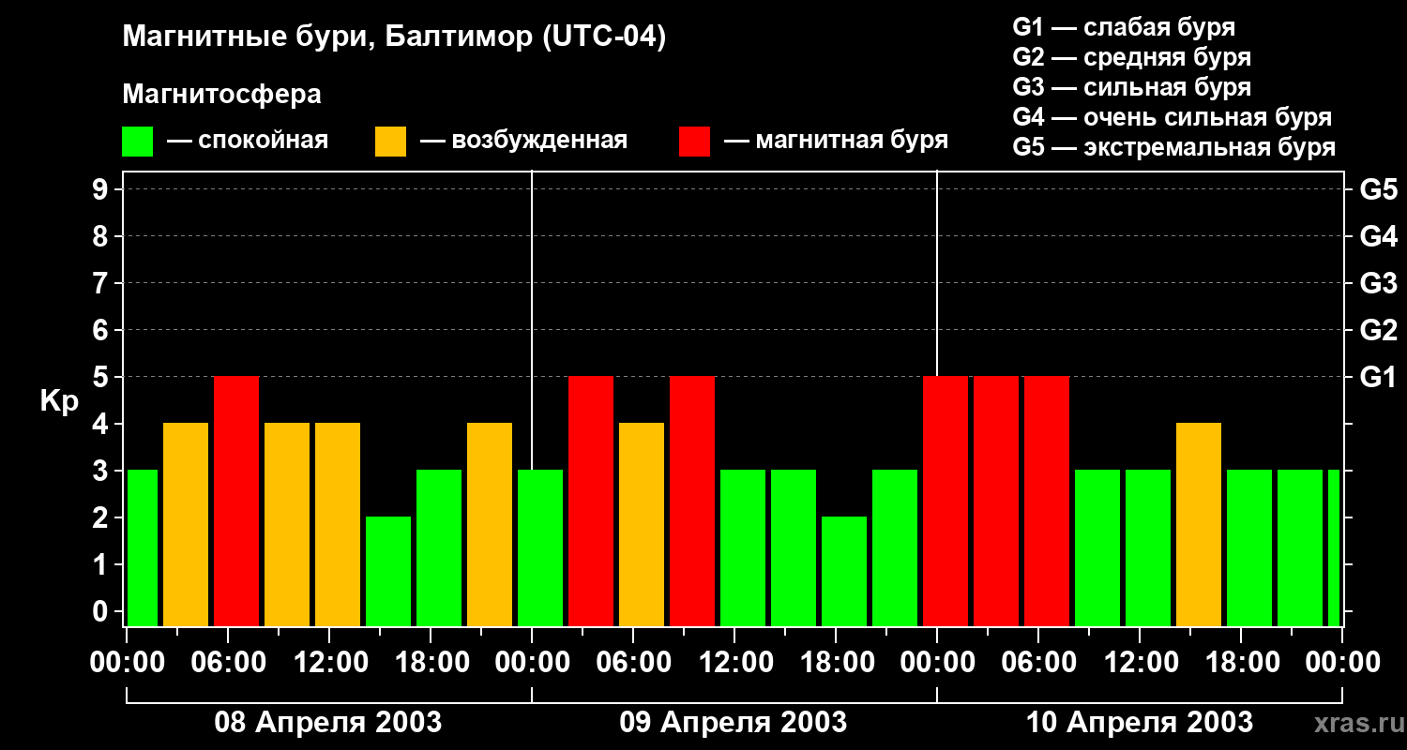
Task: Select the 'G2 — средняя буря' legend line
Action: coord(1132,57)
